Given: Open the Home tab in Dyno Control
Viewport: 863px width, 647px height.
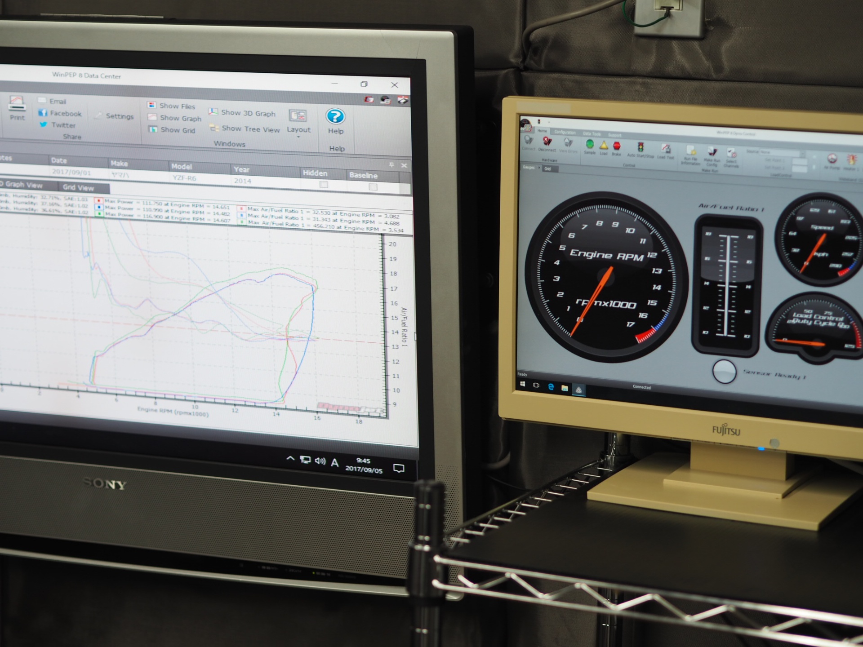Looking at the screenshot, I should pos(543,131).
